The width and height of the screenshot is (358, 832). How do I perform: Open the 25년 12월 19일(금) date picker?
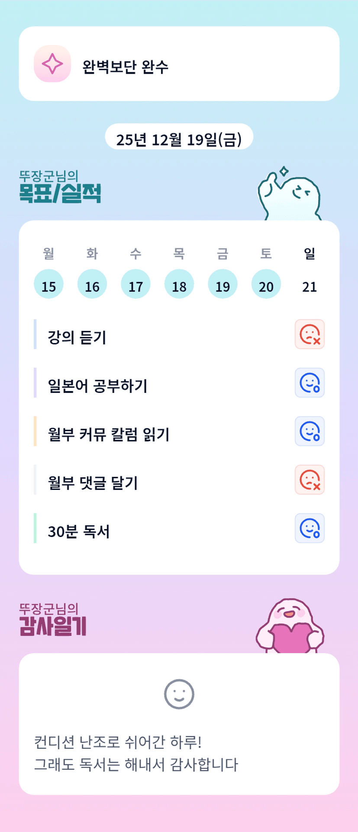[x=179, y=139]
